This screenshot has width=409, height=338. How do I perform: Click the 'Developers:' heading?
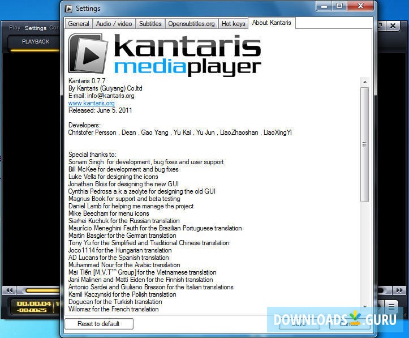[84, 125]
